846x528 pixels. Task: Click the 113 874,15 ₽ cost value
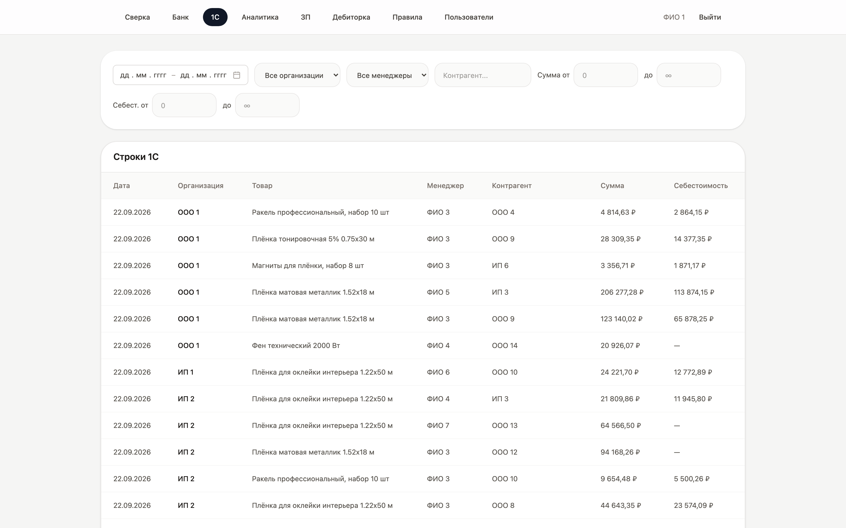(x=694, y=292)
